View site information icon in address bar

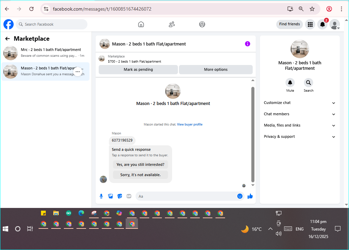click(46, 9)
